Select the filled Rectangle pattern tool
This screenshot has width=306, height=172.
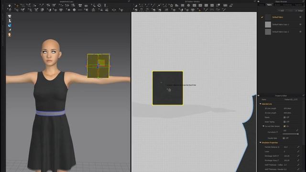183,5
